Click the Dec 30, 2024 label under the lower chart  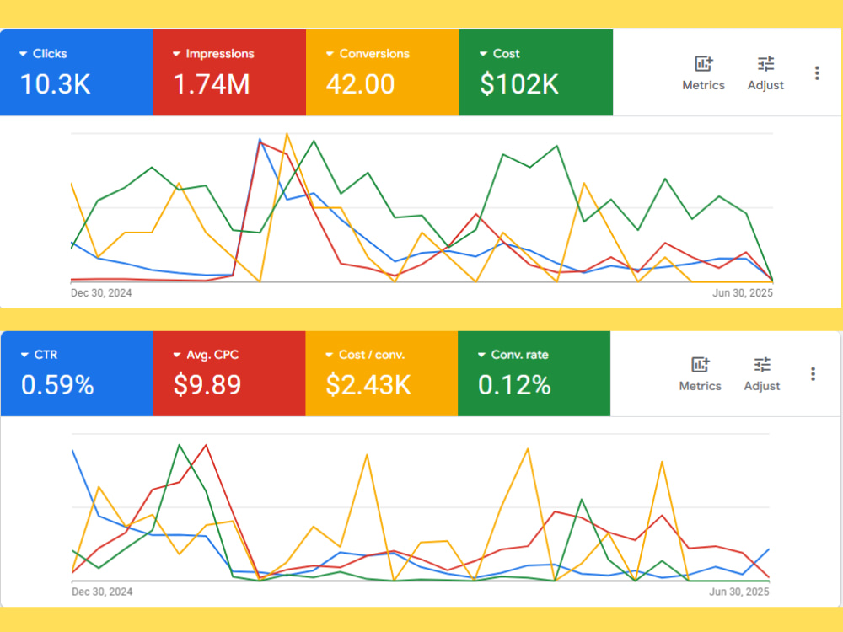coord(102,592)
